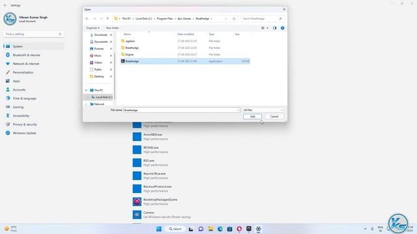Click Find a setting search box
The height and width of the screenshot is (234, 417).
click(x=33, y=34)
